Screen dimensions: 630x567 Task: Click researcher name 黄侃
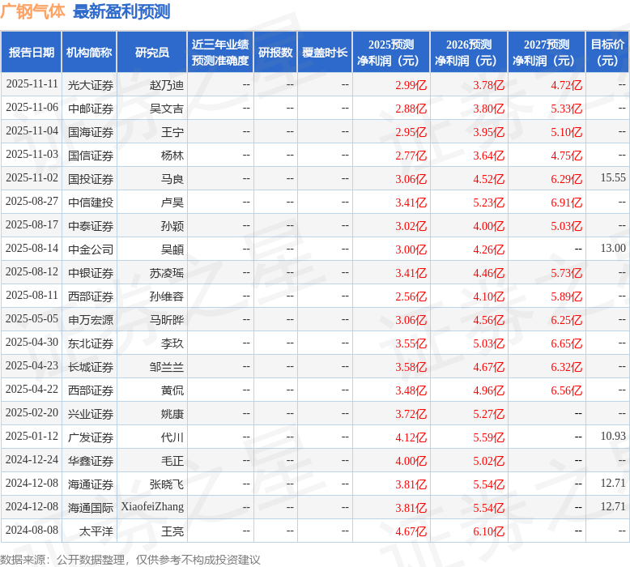click(172, 390)
